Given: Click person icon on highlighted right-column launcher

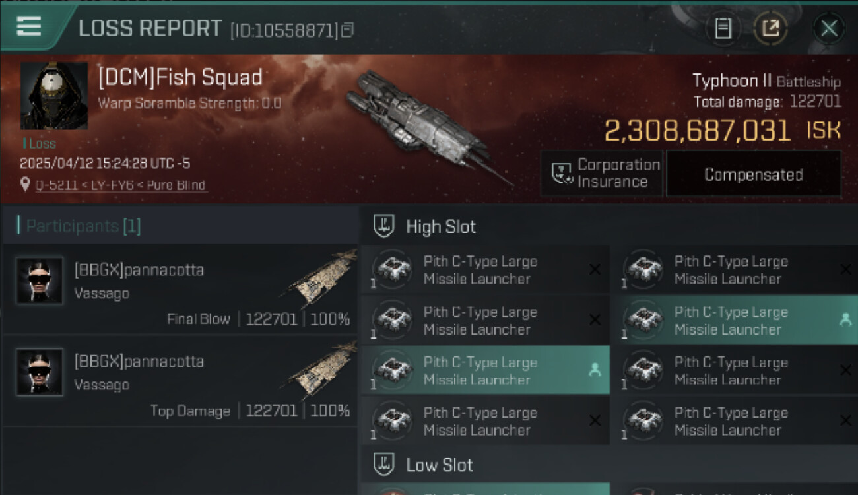Looking at the screenshot, I should click(845, 320).
